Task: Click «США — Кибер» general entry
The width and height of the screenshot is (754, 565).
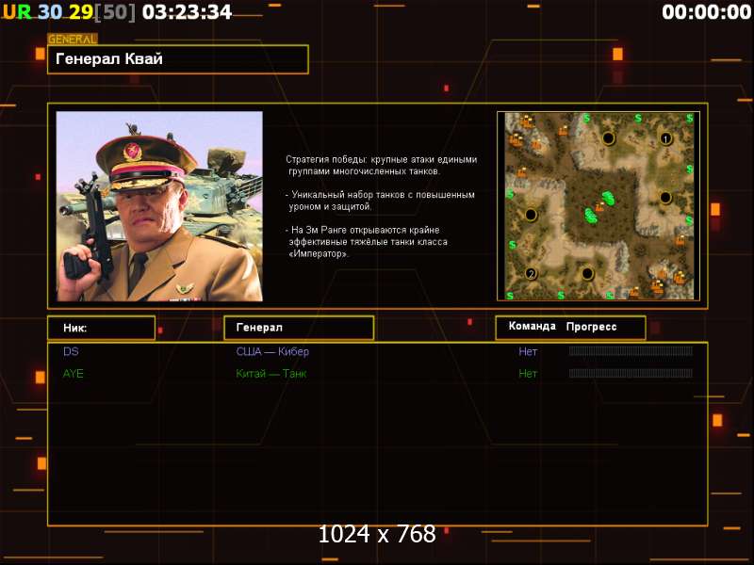Action: pos(272,351)
